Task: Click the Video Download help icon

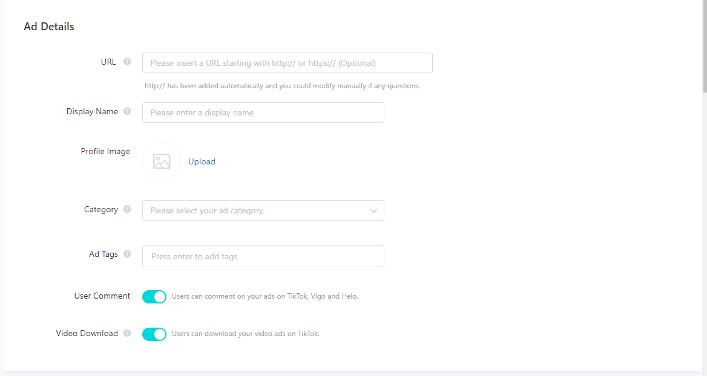Action: (x=127, y=333)
